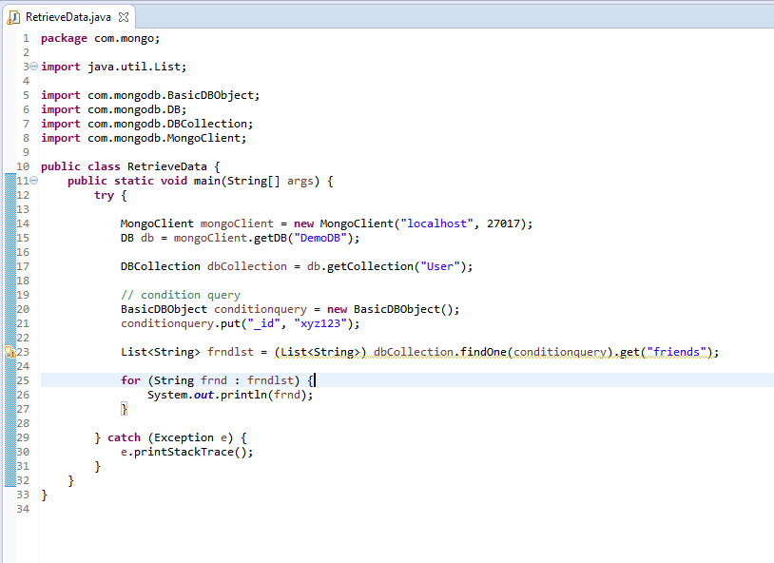The width and height of the screenshot is (774, 563).
Task: Click the "DemoDB" string literal
Action: (x=320, y=238)
